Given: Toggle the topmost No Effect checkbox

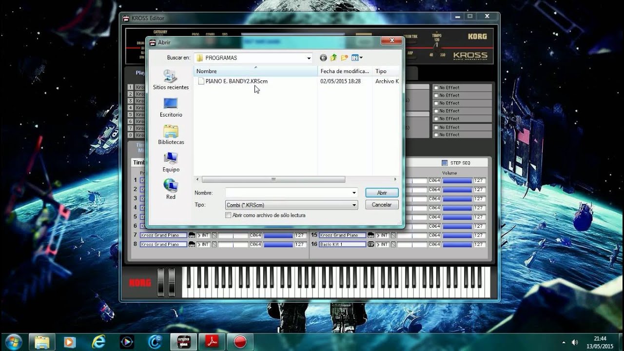Looking at the screenshot, I should [x=436, y=88].
